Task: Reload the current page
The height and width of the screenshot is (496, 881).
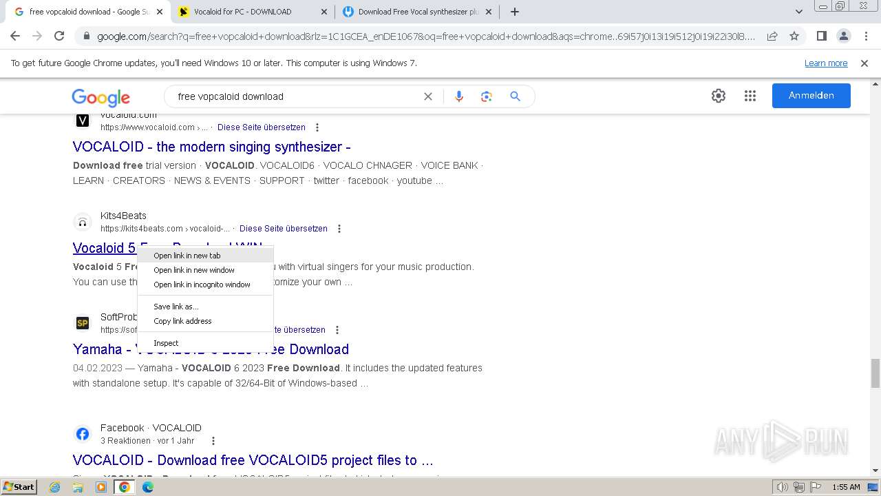Action: (59, 36)
